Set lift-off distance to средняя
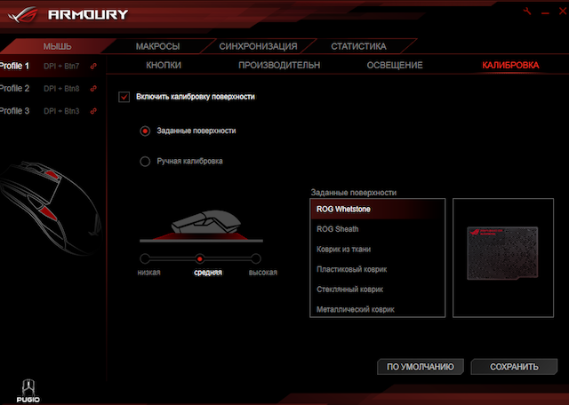This screenshot has width=569, height=405. pos(199,258)
